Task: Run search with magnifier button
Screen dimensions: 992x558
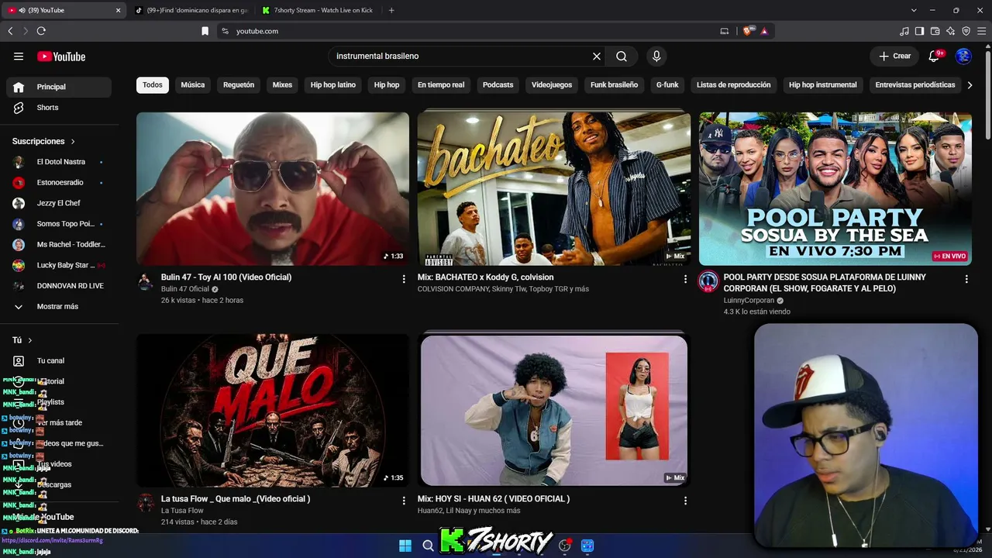Action: [x=622, y=57]
